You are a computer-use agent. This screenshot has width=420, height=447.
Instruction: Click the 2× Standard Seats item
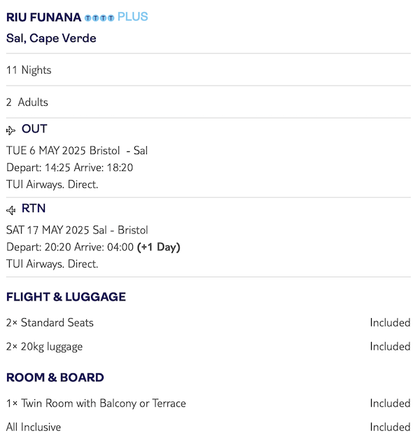point(50,322)
